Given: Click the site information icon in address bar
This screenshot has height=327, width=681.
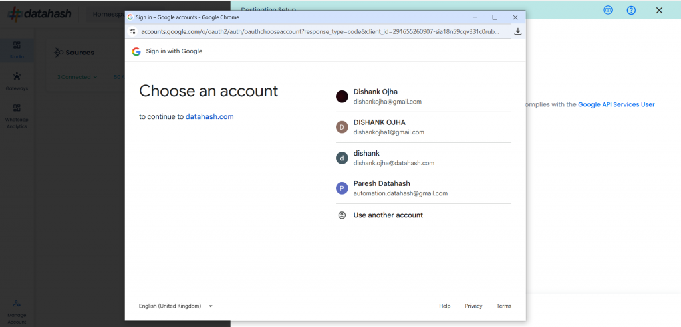Looking at the screenshot, I should 133,31.
